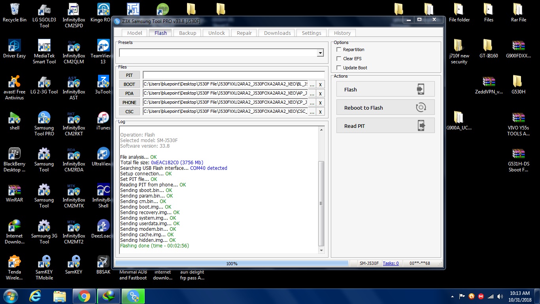Screen dimensions: 540x304
Task: Open the G530H folder
Action: pos(518,85)
